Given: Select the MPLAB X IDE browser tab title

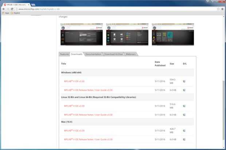Looking at the screenshot, I should pos(16,5).
